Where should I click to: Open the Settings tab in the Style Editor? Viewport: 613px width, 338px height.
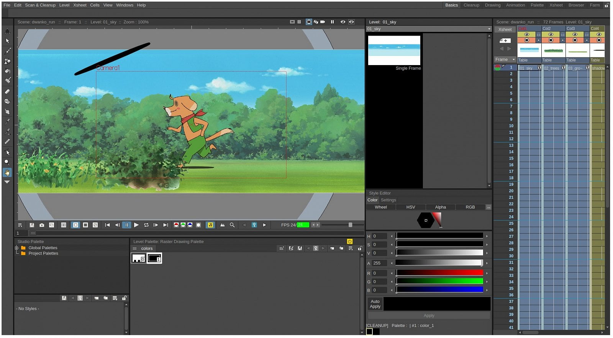[x=388, y=200]
